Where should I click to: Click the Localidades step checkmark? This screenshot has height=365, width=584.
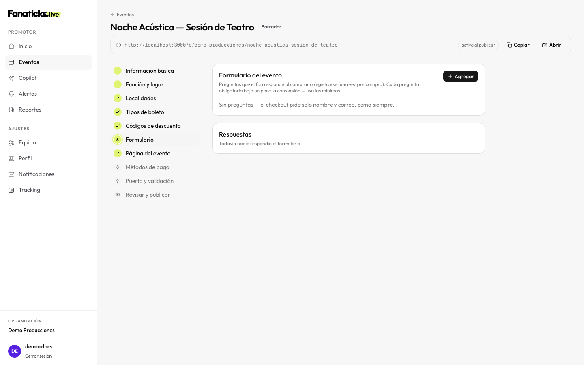coord(118,98)
